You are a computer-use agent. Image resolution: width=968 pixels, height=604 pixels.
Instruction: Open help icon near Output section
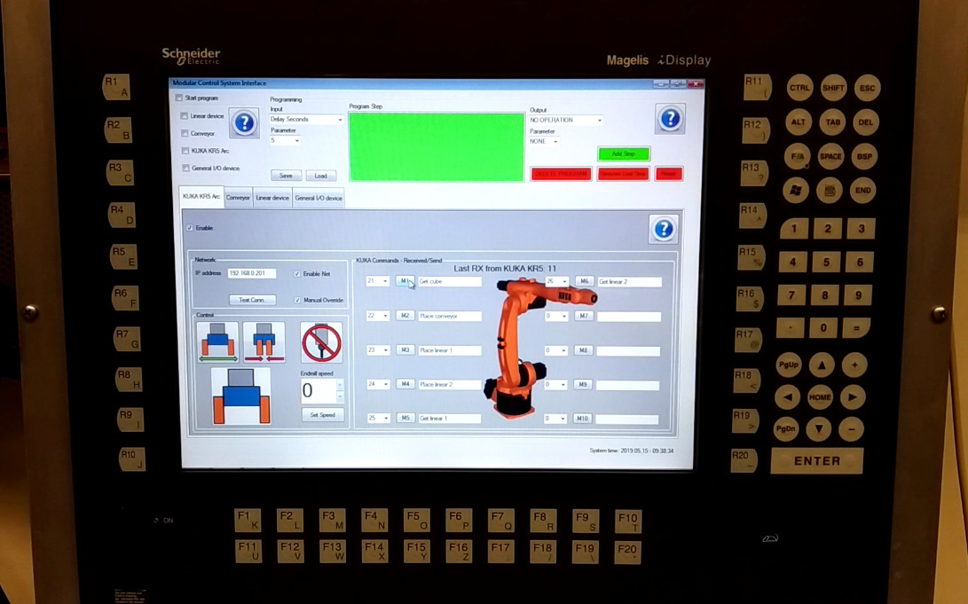(x=670, y=119)
